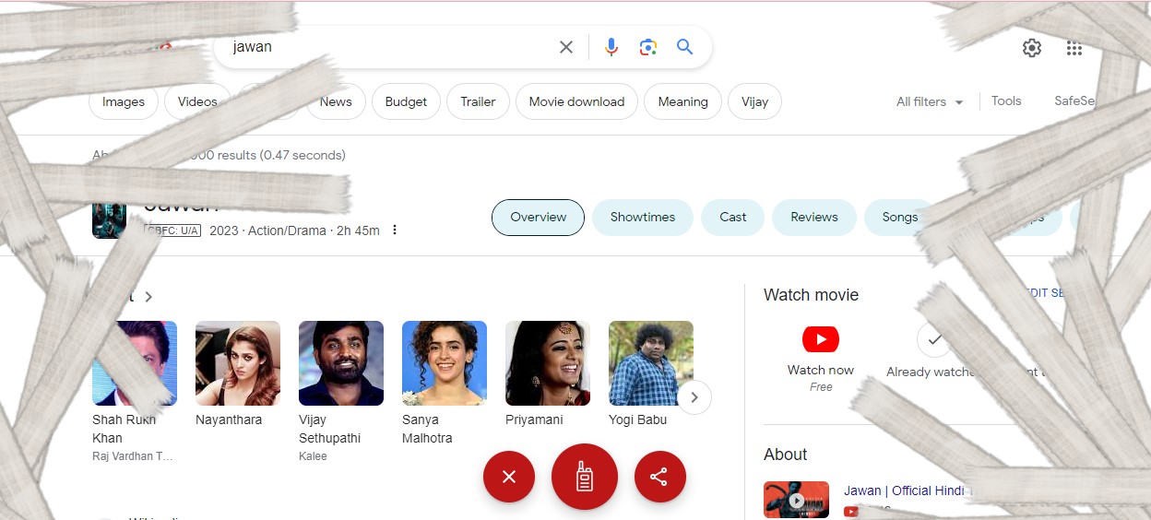This screenshot has height=520, width=1151.
Task: Play the Jawan Official Hindi video thumbnail
Action: point(796,500)
